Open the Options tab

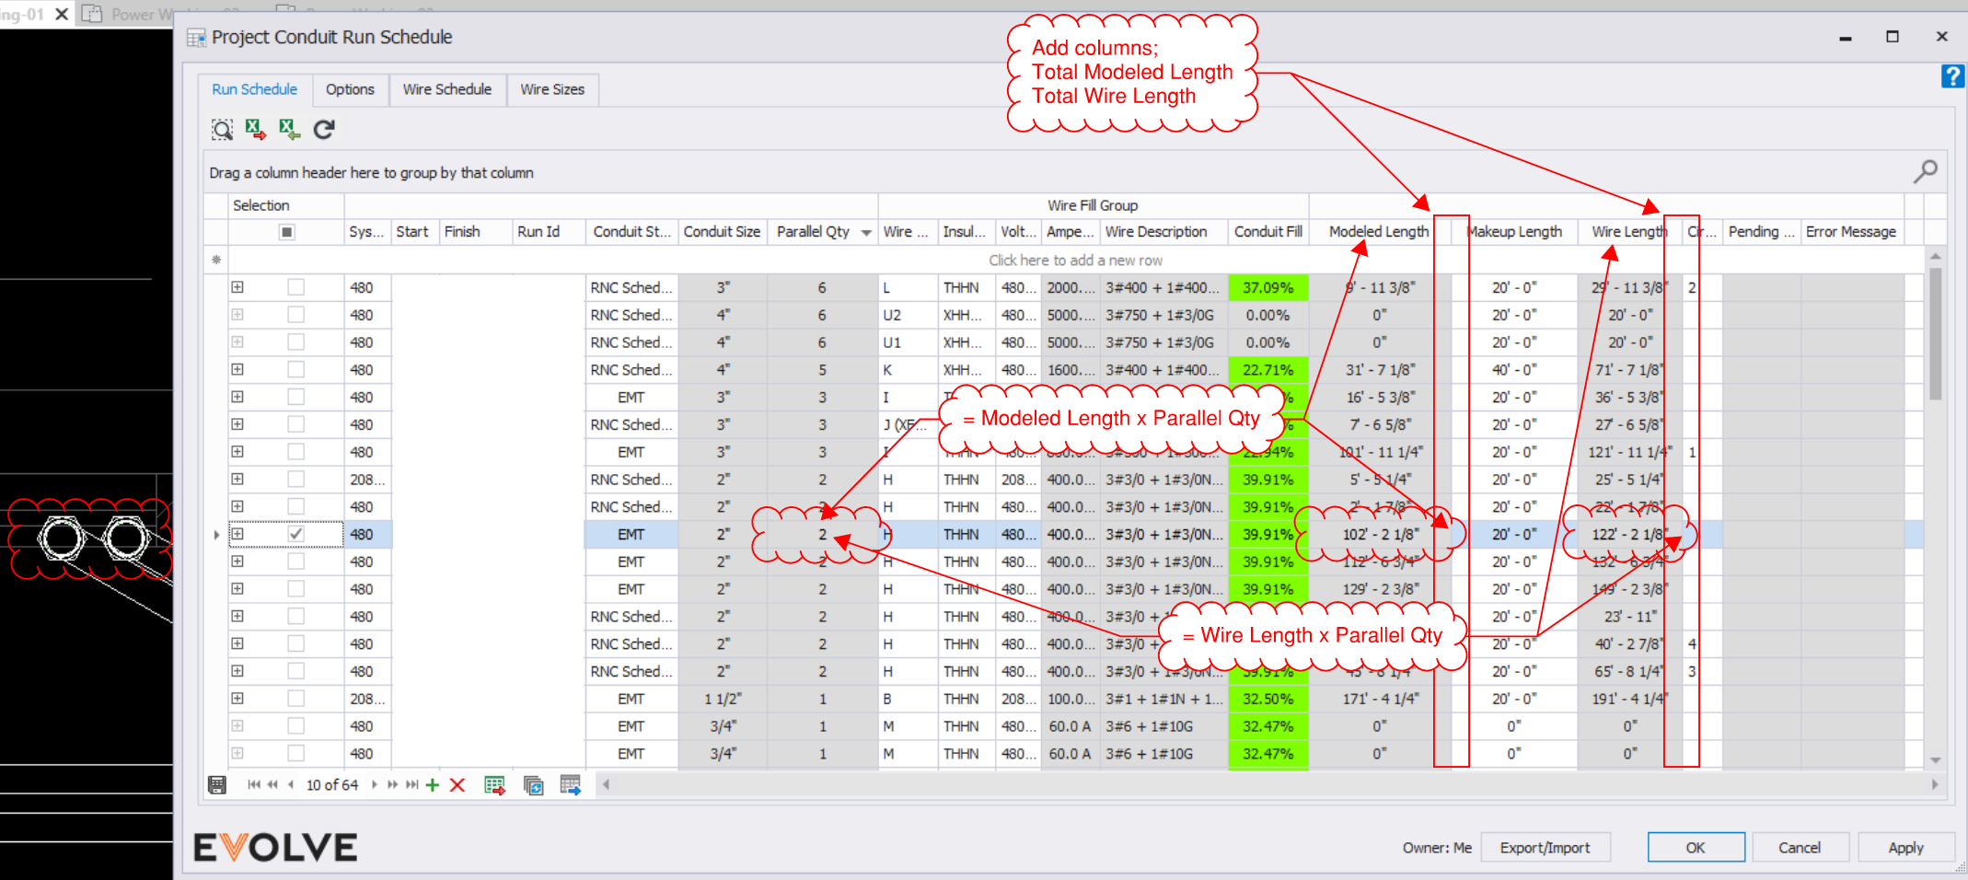350,89
